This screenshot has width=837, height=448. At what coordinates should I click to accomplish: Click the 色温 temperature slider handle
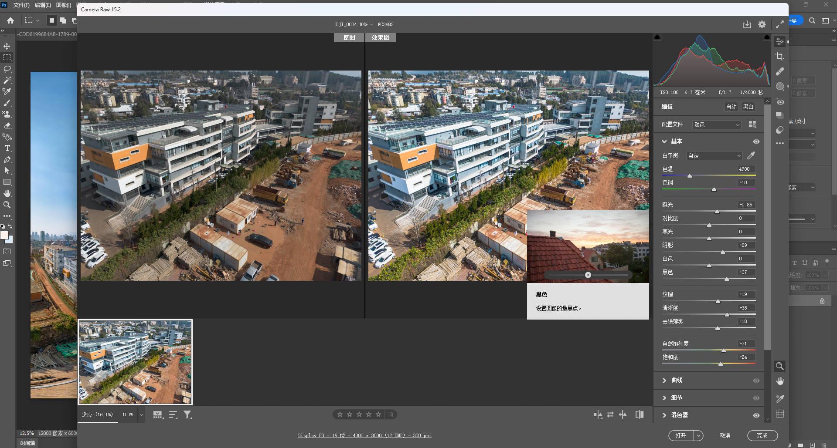point(690,176)
